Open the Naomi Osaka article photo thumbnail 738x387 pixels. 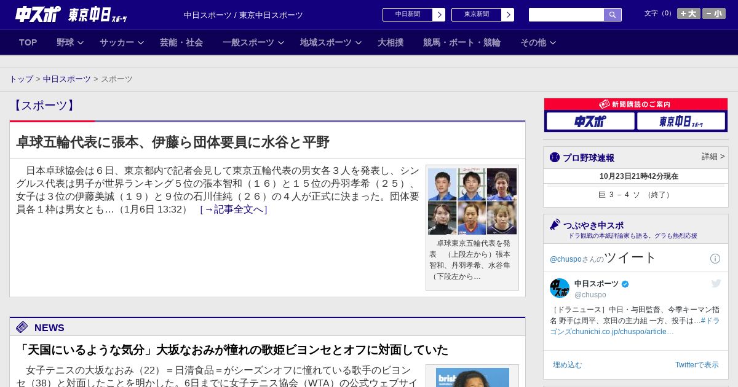(x=472, y=377)
